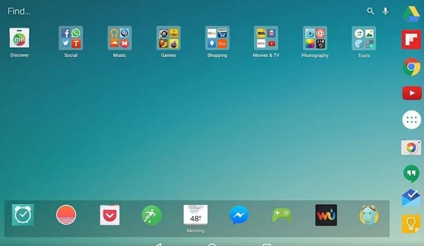Launch the YouTube app
Image resolution: width=424 pixels, height=246 pixels.
pos(411,93)
